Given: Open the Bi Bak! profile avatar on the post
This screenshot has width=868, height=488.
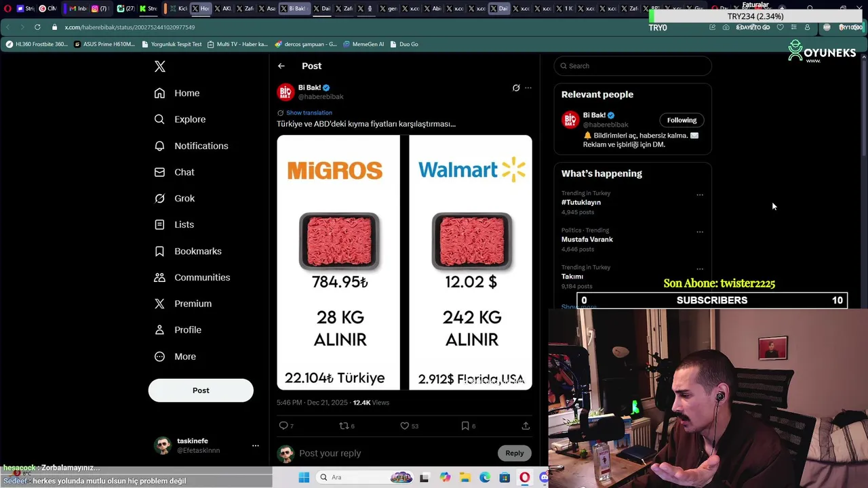Looking at the screenshot, I should pos(285,92).
